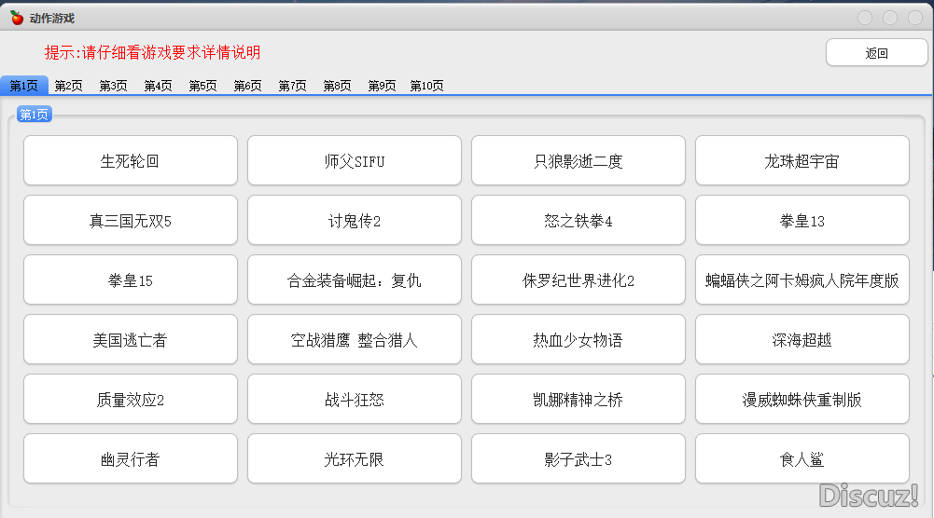934x518 pixels.
Task: Select 只狼影逝二度 game
Action: [x=579, y=160]
